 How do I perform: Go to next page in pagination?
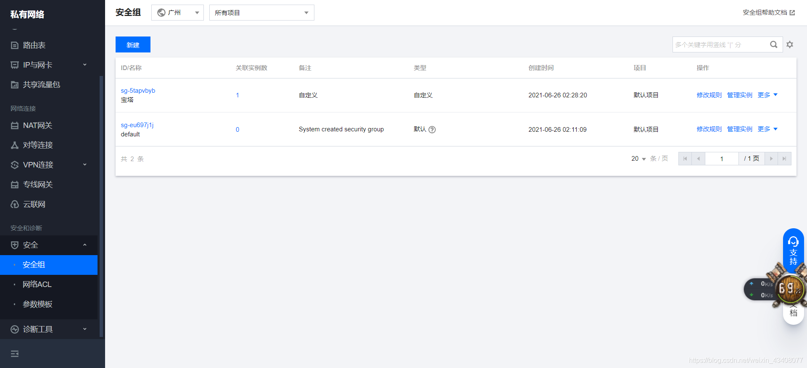tap(771, 159)
